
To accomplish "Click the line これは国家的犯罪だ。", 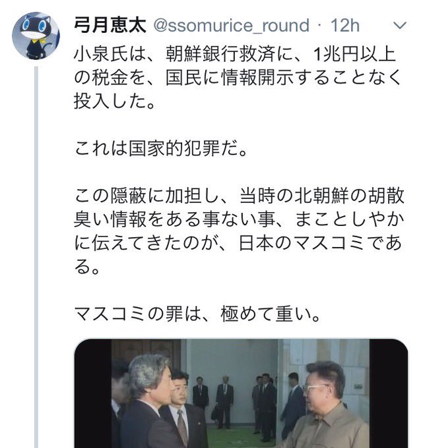I will [x=160, y=148].
